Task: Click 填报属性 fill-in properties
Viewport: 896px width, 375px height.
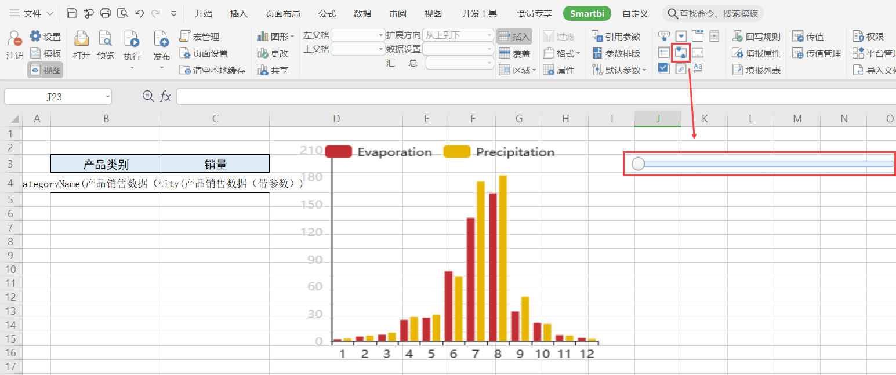Action: click(x=756, y=53)
